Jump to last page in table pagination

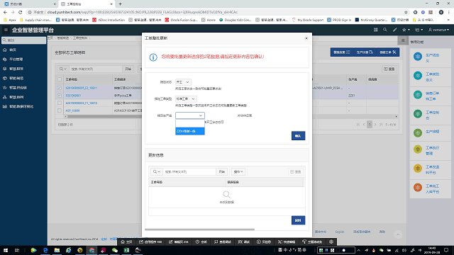381,125
